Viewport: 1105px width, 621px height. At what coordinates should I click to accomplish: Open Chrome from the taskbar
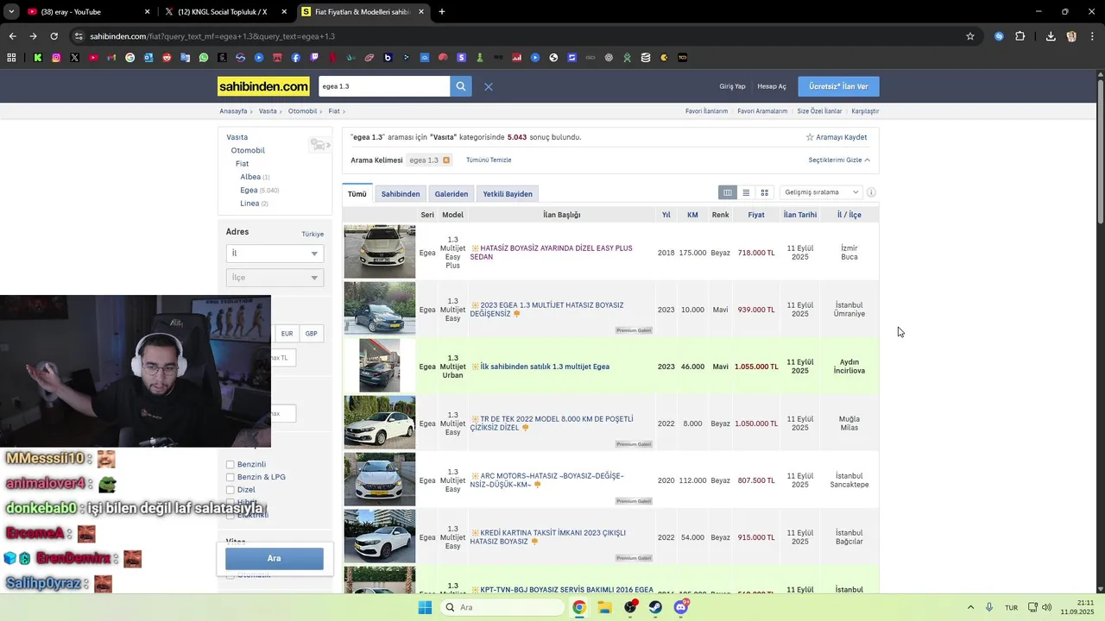point(579,607)
